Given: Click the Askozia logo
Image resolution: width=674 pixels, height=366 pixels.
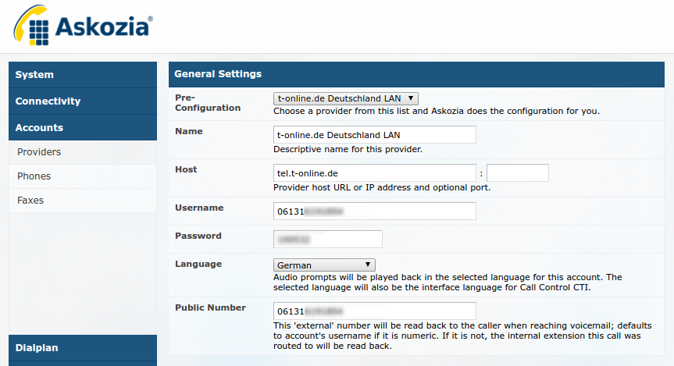Looking at the screenshot, I should [x=83, y=25].
